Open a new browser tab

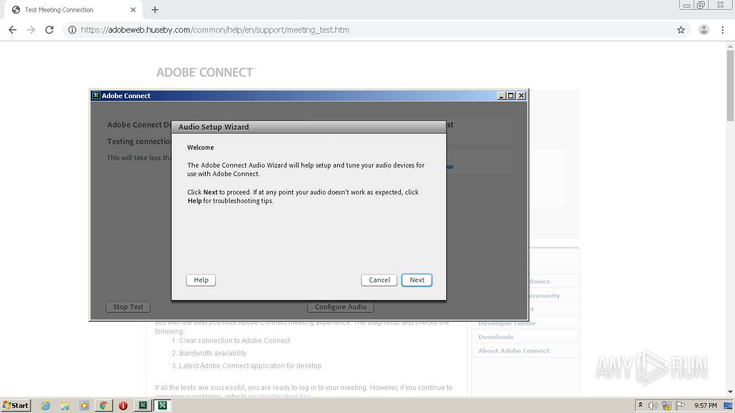155,10
